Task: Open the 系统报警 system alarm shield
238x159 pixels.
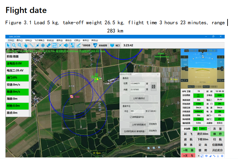Action: tap(100, 46)
